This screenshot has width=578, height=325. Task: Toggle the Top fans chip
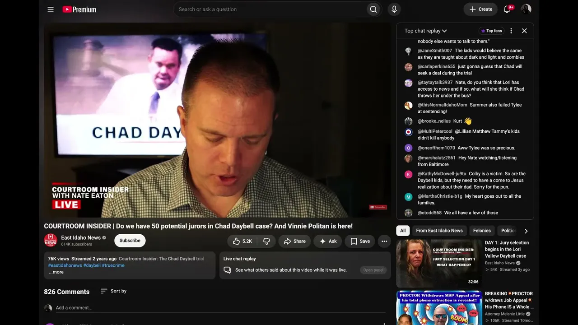pyautogui.click(x=491, y=31)
